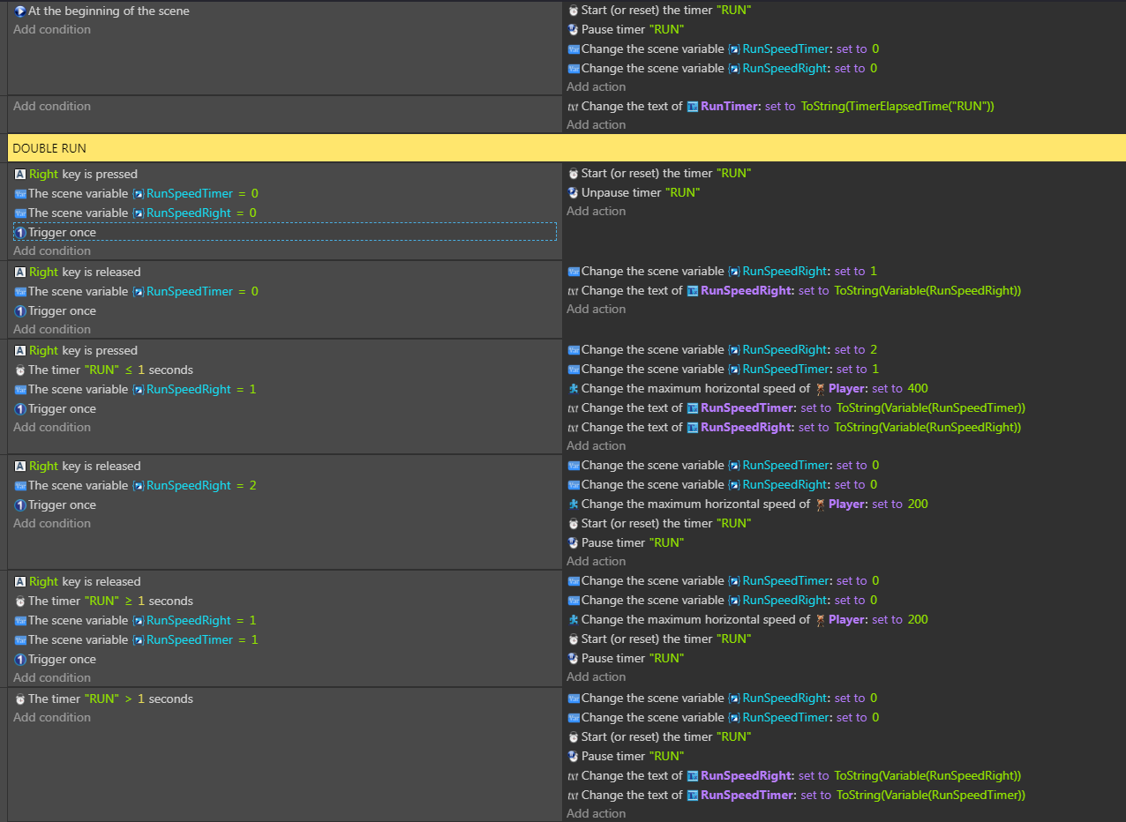Add a condition to the timer "RUN" ≥ 1 seconds event
Image resolution: width=1126 pixels, height=822 pixels.
tap(52, 677)
